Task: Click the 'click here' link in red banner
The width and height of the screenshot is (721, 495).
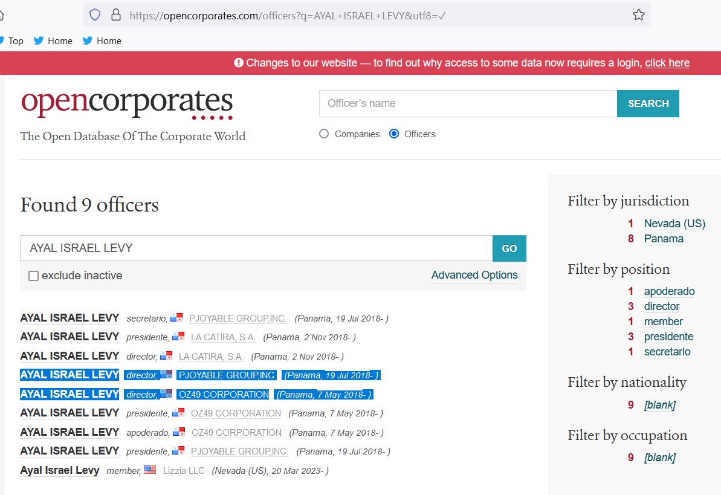Action: coord(667,63)
